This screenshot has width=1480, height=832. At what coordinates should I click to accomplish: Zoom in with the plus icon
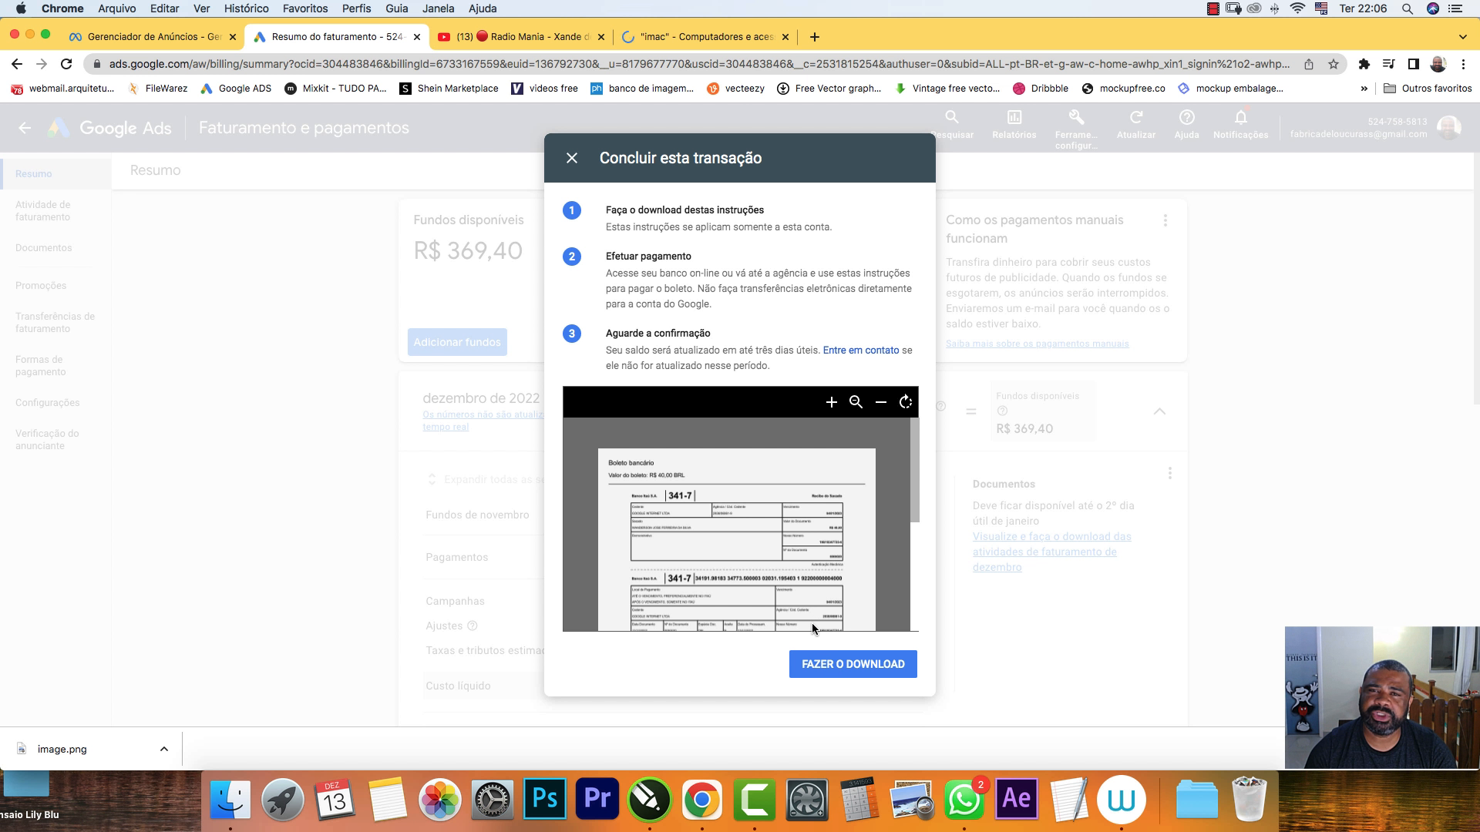point(831,402)
